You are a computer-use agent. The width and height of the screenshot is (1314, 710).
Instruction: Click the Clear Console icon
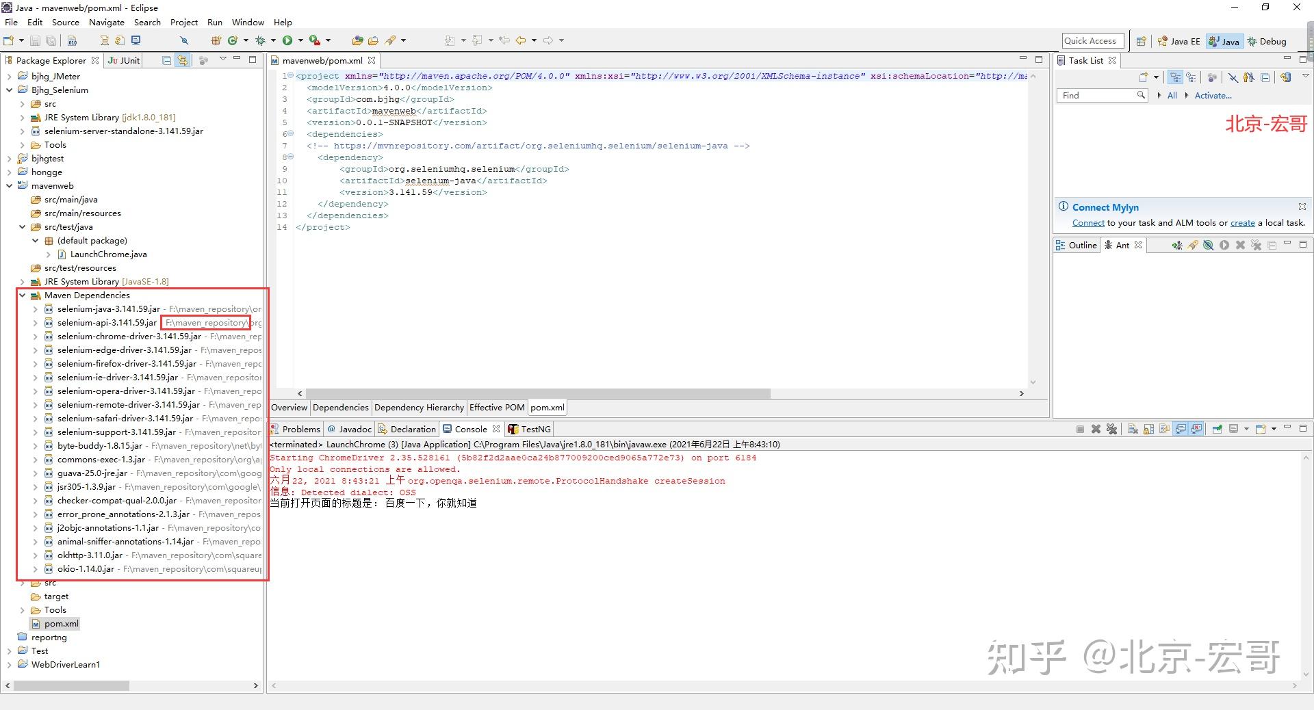point(1133,429)
